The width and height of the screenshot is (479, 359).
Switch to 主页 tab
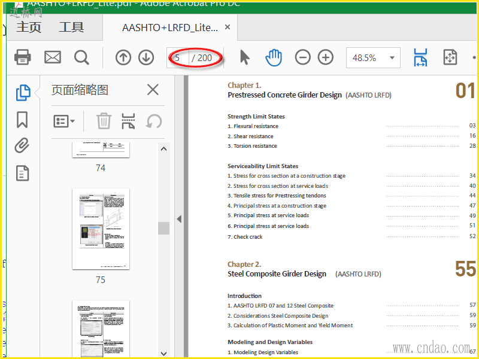click(29, 27)
